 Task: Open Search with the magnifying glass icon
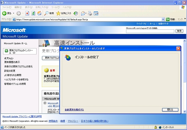(46, 13)
